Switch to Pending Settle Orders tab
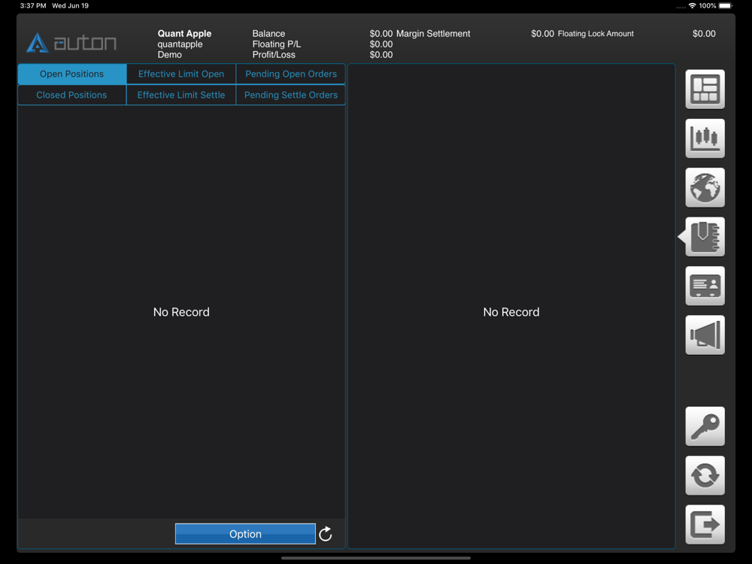 point(290,95)
